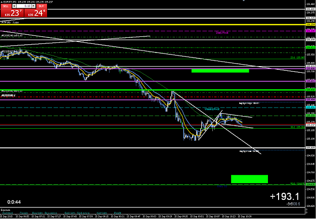Image resolution: width=316 pixels, height=219 pixels.
Task: Sell at the 135.23 price tile
Action: [x=12, y=13]
